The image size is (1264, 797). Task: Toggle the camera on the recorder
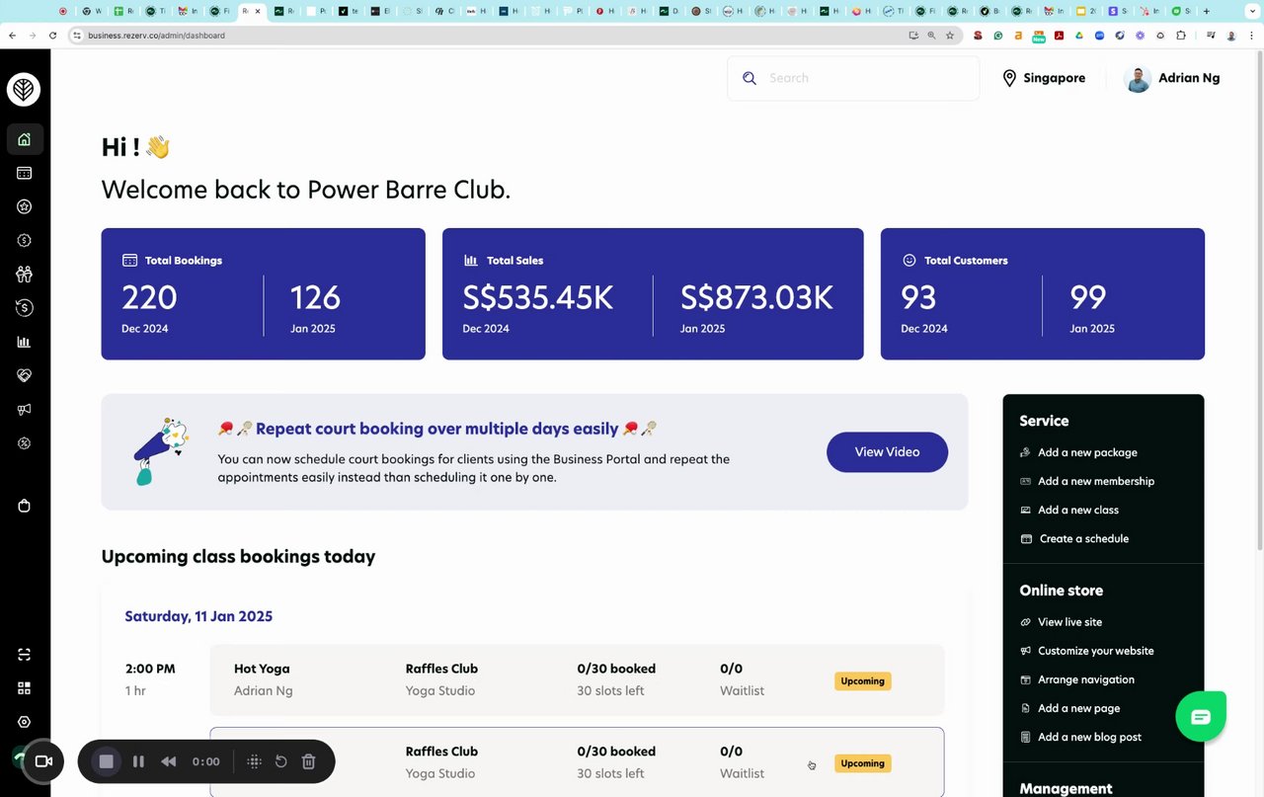[43, 761]
